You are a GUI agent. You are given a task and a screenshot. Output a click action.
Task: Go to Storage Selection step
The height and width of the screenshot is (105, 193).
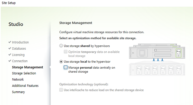(24, 73)
